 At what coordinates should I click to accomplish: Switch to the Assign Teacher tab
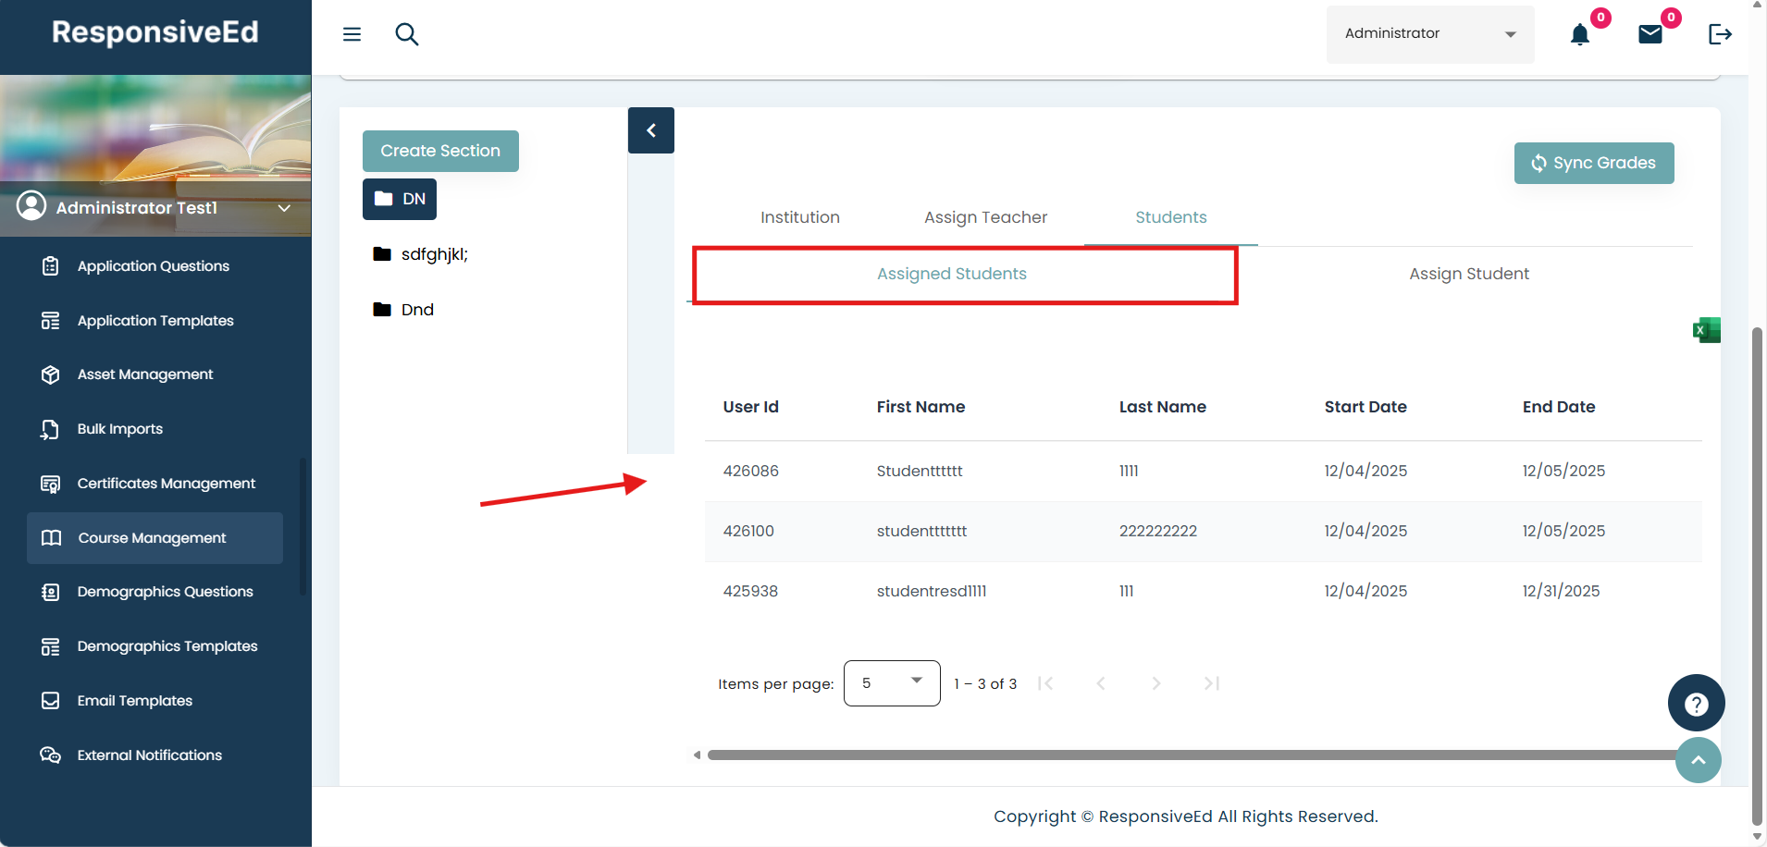click(985, 217)
